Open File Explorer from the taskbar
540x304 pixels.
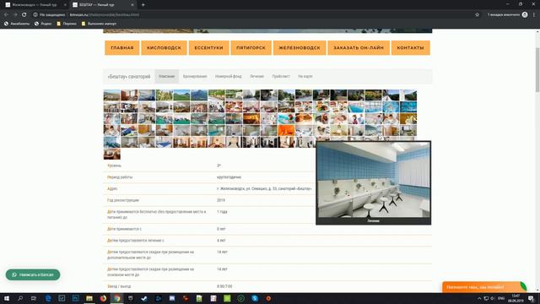click(89, 298)
